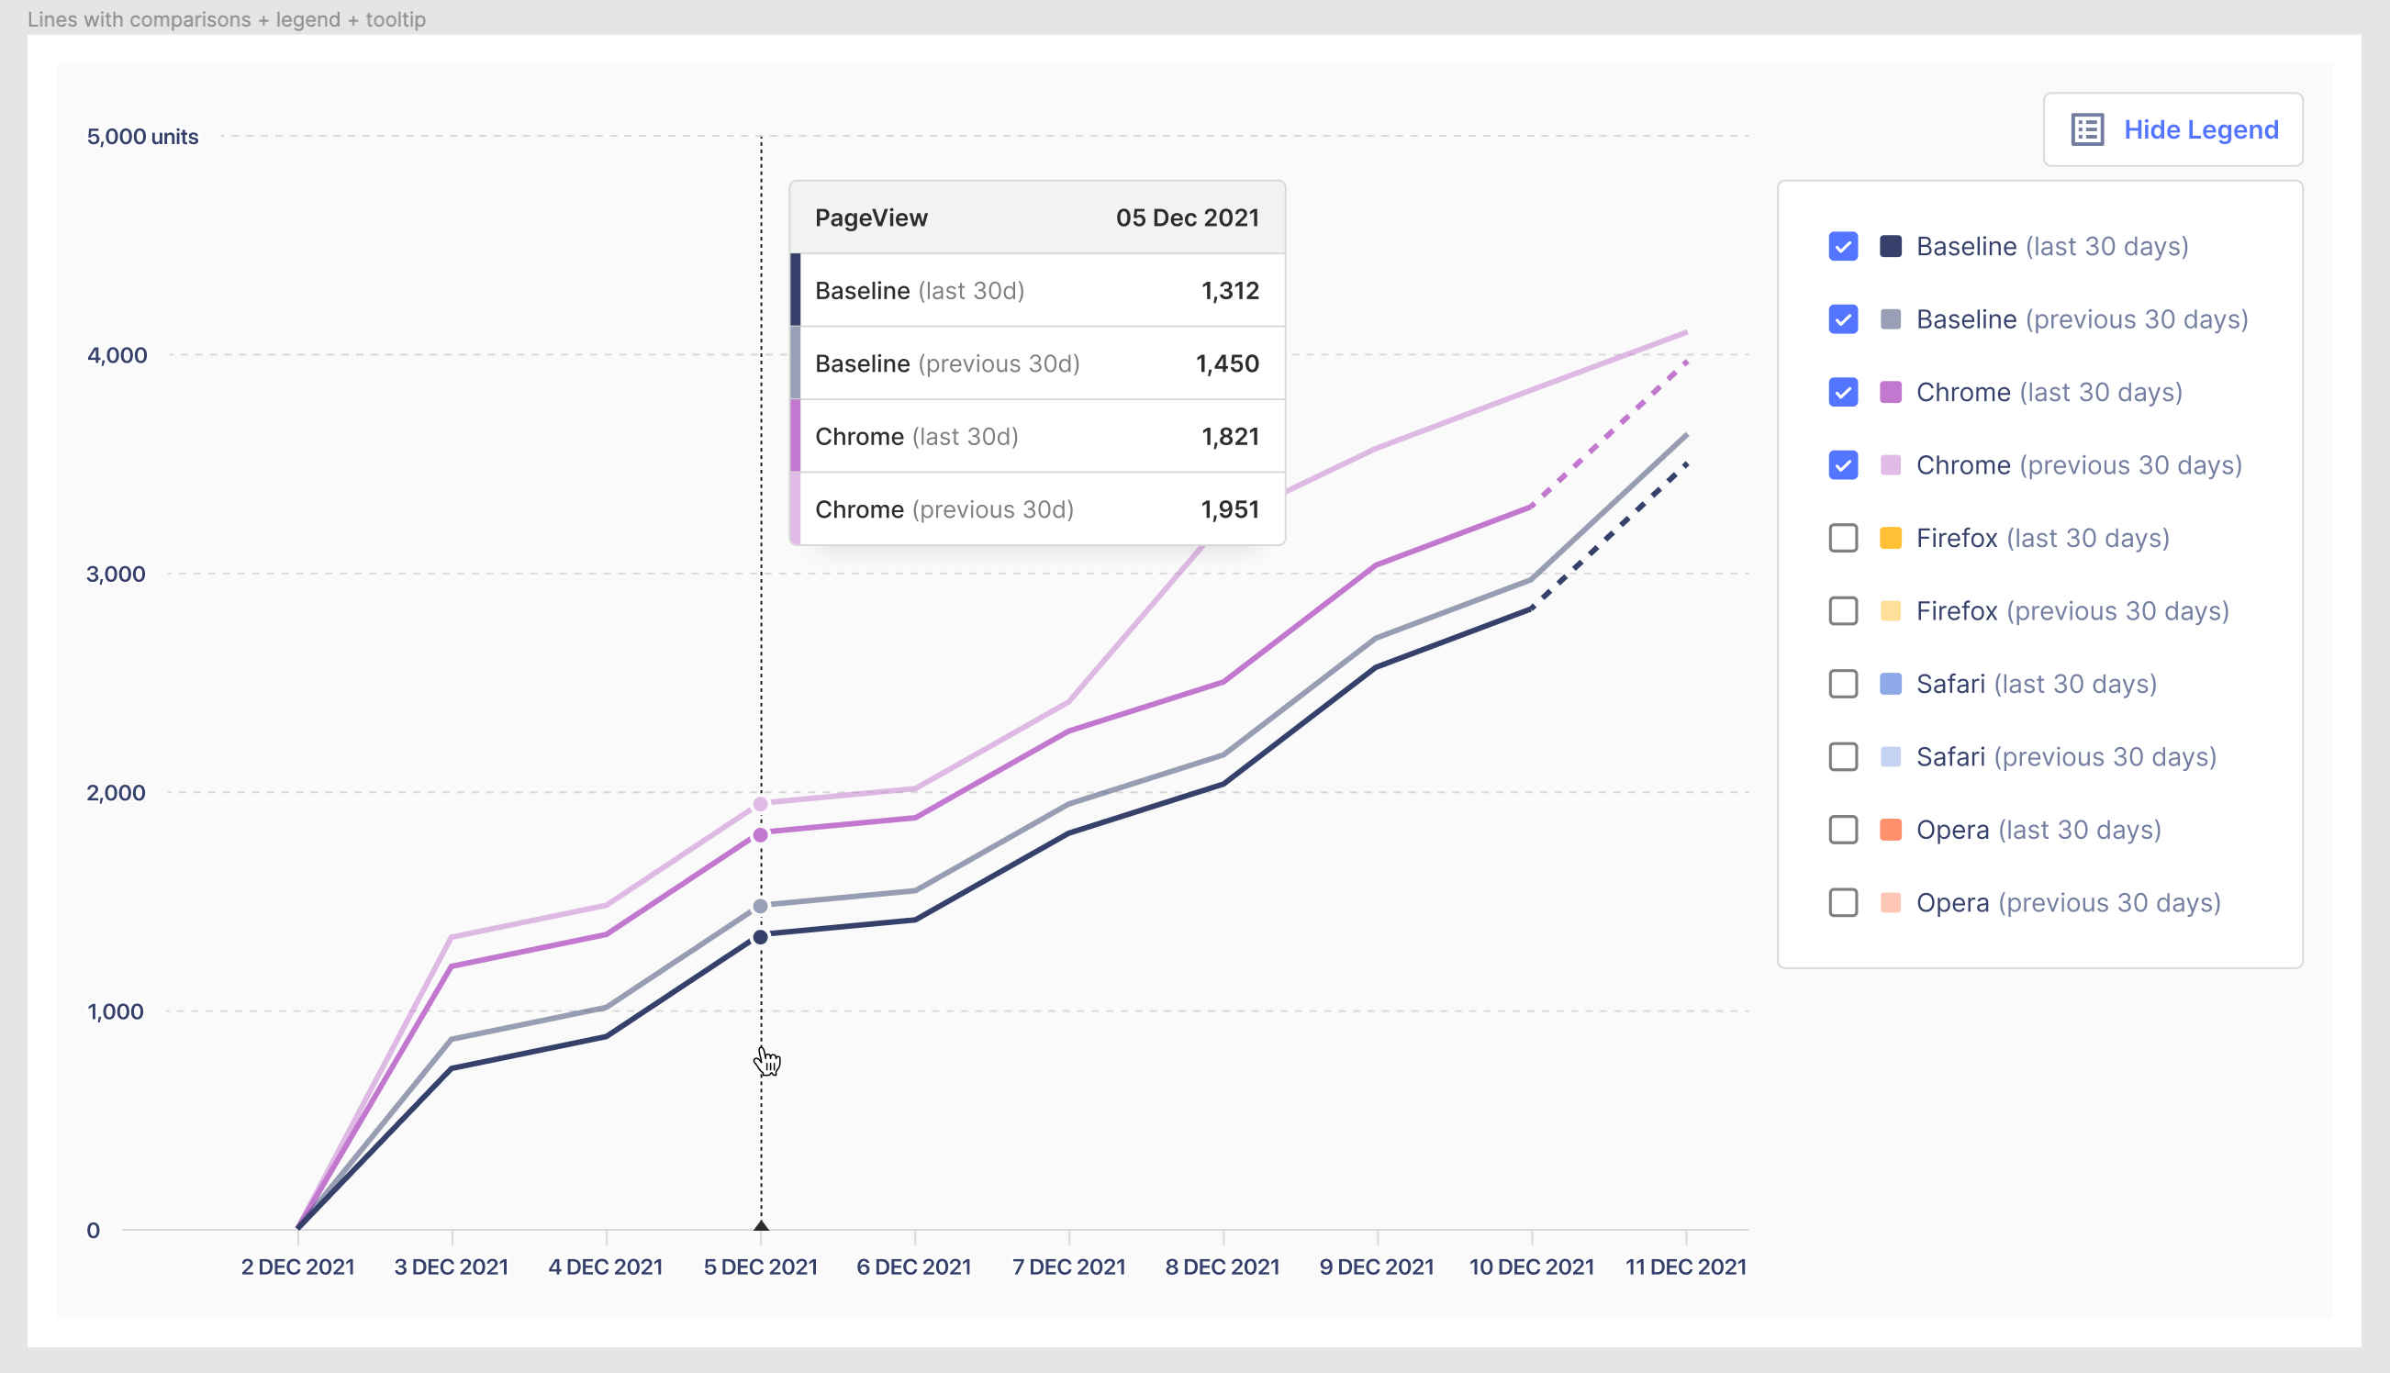Uncheck Baseline (previous 30 days) checkbox
The height and width of the screenshot is (1373, 2390).
(x=1842, y=319)
